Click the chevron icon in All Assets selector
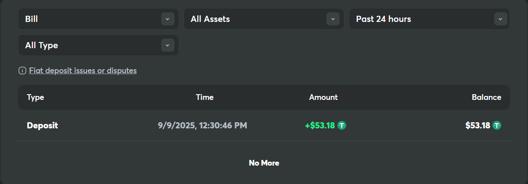 pyautogui.click(x=333, y=19)
